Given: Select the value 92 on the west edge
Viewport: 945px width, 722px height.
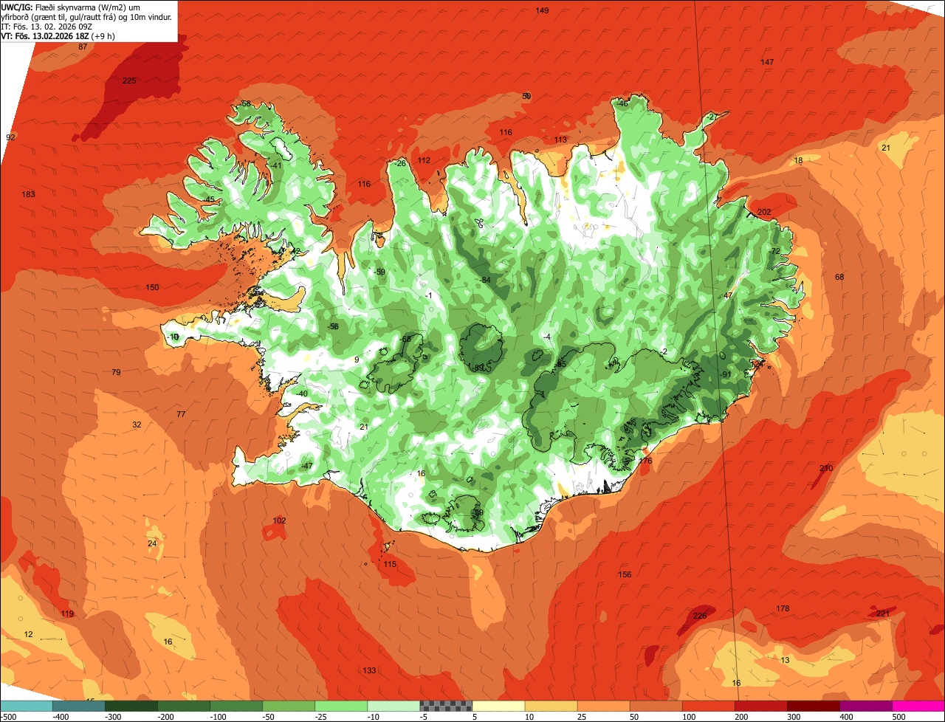Looking at the screenshot, I should point(10,137).
